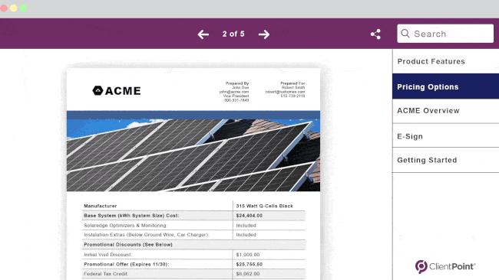Screen dimensions: 499x280
Task: Click the 'Federal Tax Credit' label
Action: point(106,274)
